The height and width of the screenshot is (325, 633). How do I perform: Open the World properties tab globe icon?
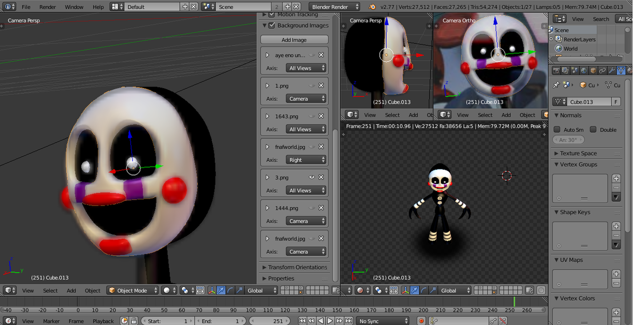click(584, 71)
